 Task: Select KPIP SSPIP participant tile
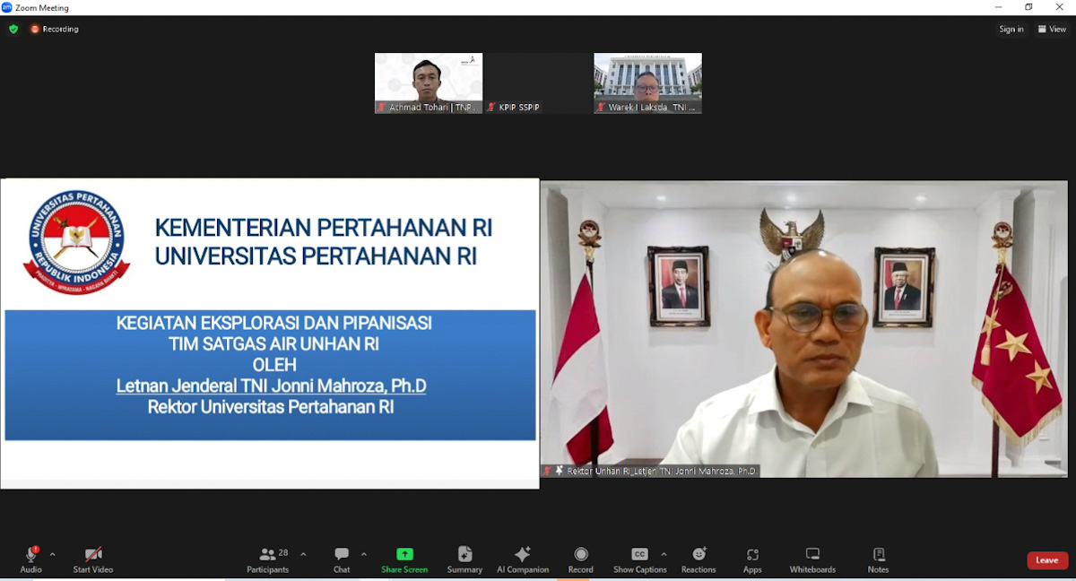[537, 82]
